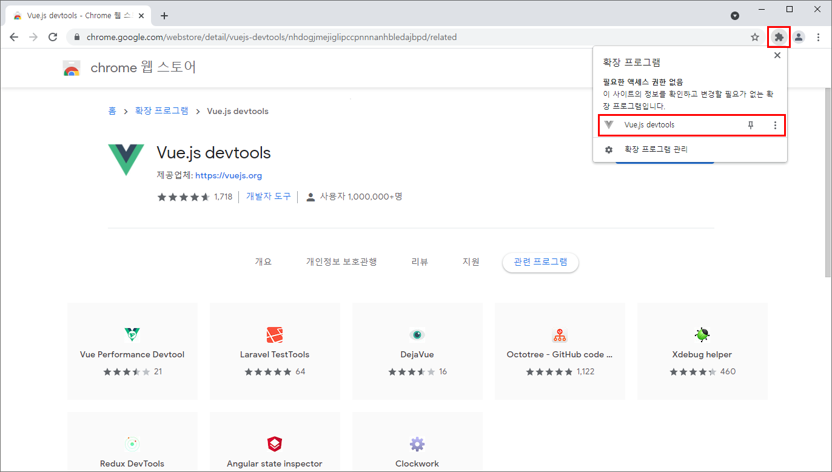
Task: Go to 홈 breadcrumb link
Action: [x=112, y=111]
